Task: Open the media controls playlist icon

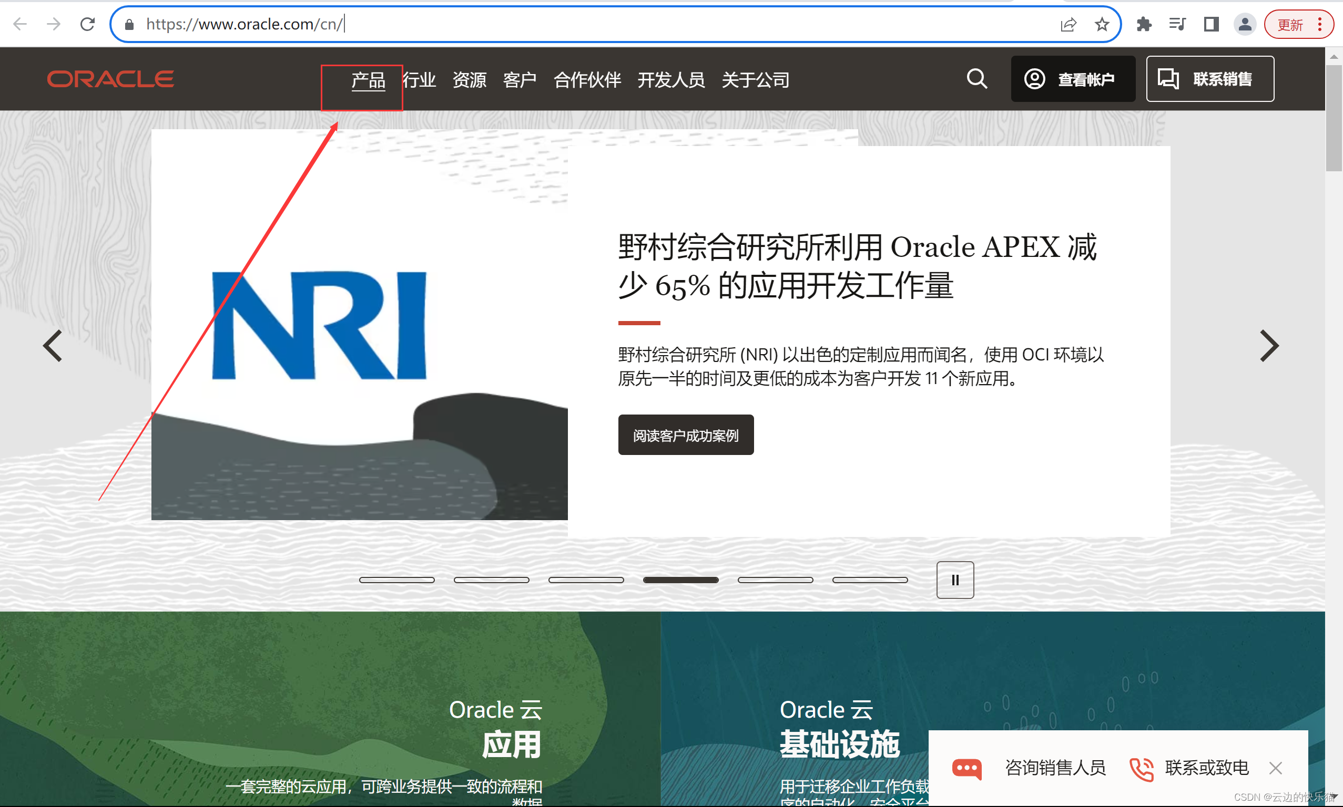Action: pos(1177,25)
